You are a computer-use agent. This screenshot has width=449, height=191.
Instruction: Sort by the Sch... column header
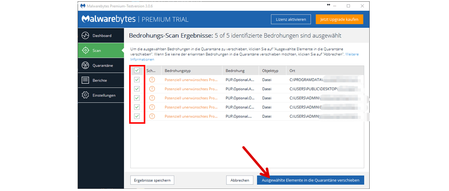pos(153,71)
